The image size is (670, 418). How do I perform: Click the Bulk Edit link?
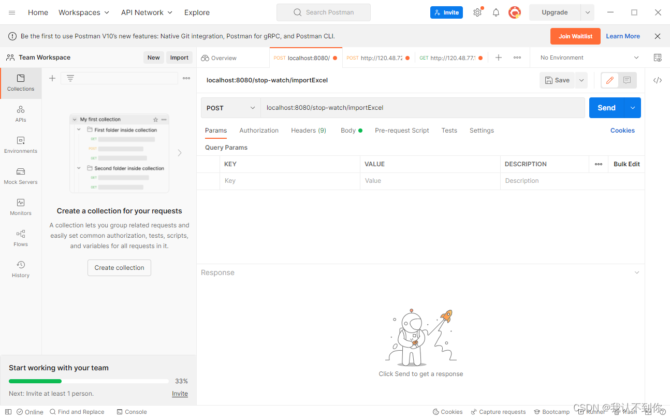tap(627, 164)
